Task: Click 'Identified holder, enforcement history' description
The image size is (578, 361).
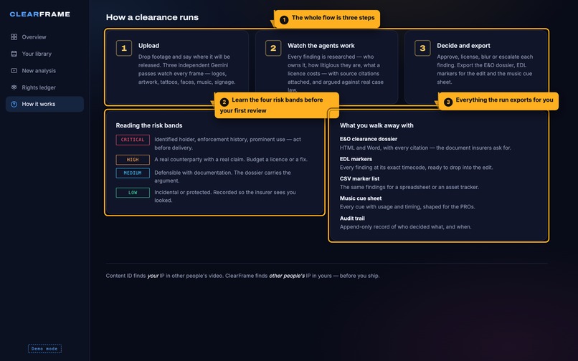Action: pos(227,144)
